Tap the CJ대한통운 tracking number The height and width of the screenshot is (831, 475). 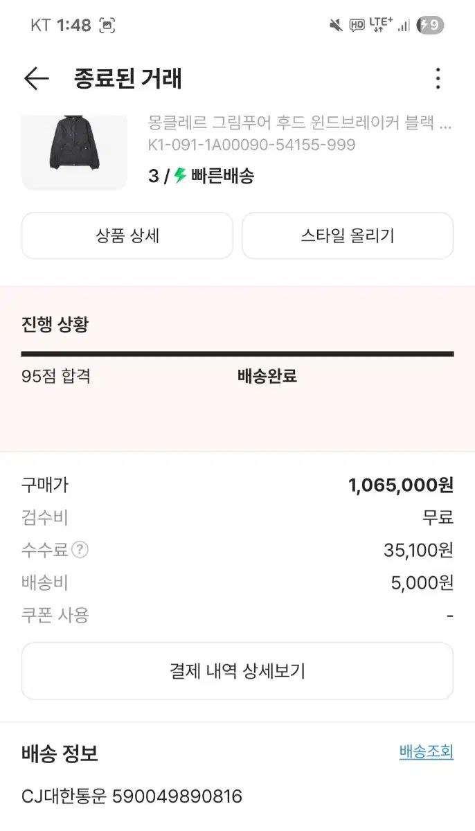(177, 796)
